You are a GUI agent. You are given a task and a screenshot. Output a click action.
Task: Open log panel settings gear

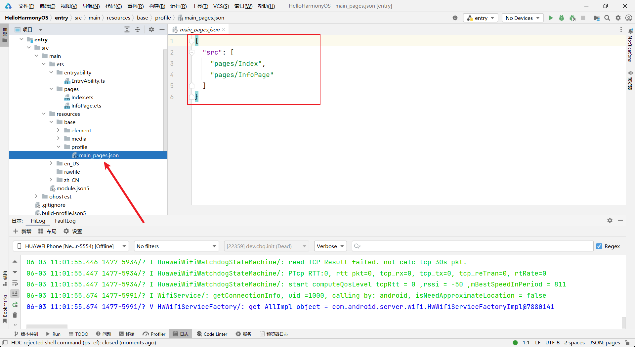click(610, 220)
